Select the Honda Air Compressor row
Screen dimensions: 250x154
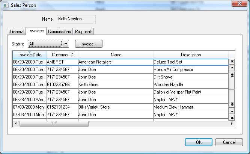[120, 69]
